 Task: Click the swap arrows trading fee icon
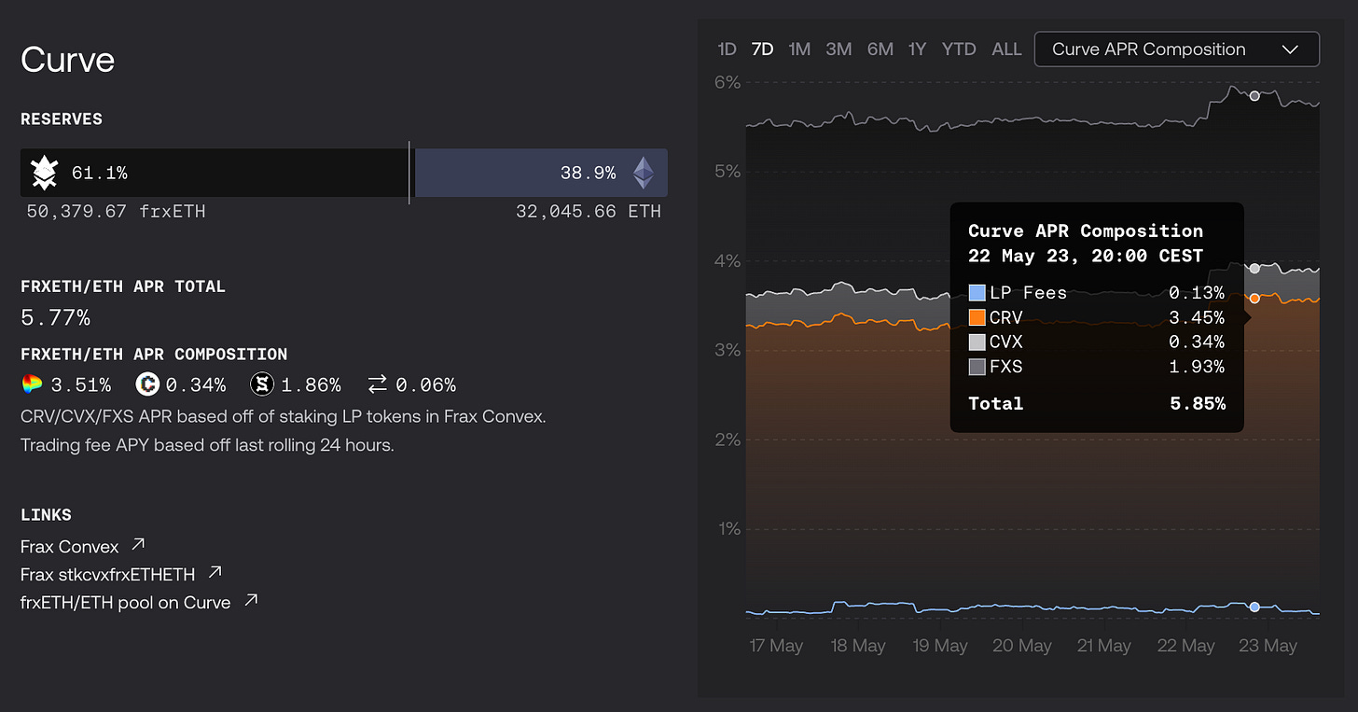pos(378,384)
